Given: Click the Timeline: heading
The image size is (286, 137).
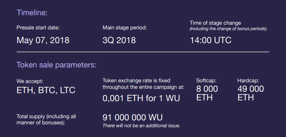Looking at the screenshot, I should pyautogui.click(x=32, y=13).
